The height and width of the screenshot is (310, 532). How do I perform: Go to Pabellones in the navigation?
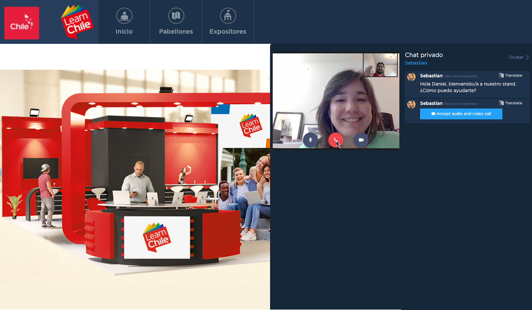pyautogui.click(x=176, y=22)
